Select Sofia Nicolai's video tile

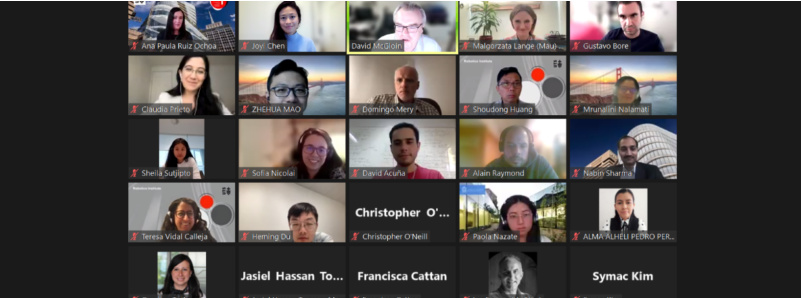point(292,149)
